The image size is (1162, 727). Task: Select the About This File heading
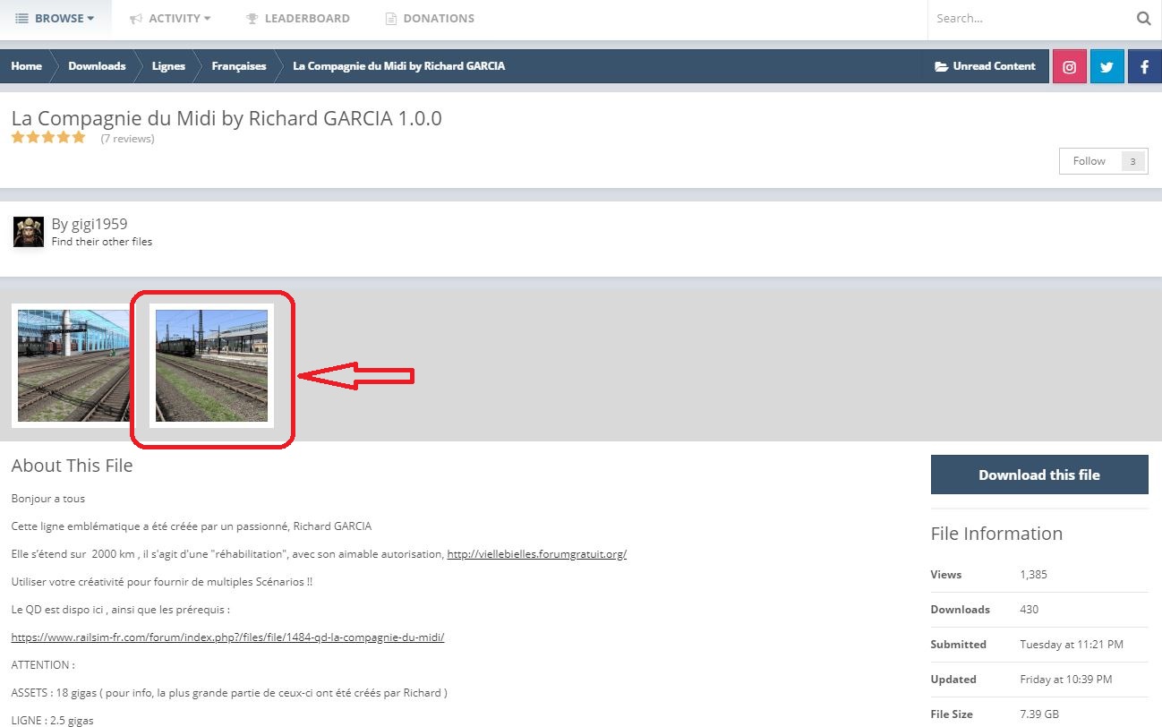click(72, 466)
